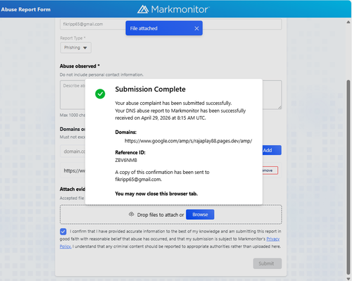
Task: Click 'You may now close this browser tab'
Action: click(156, 194)
